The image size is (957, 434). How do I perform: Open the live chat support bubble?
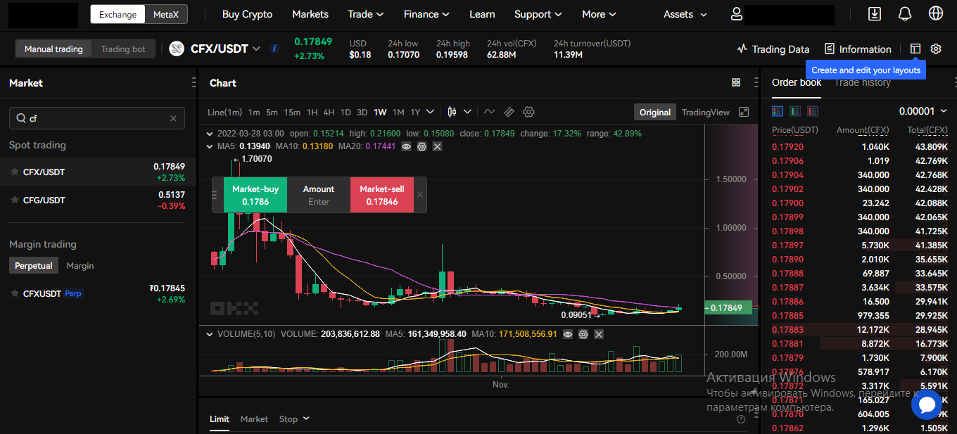pos(926,404)
